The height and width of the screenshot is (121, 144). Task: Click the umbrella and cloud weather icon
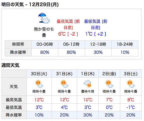pos(44,18)
